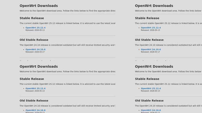Open OpenWrt 25.12.4 link in top-right copy
The image size is (202, 113).
[x=151, y=28]
